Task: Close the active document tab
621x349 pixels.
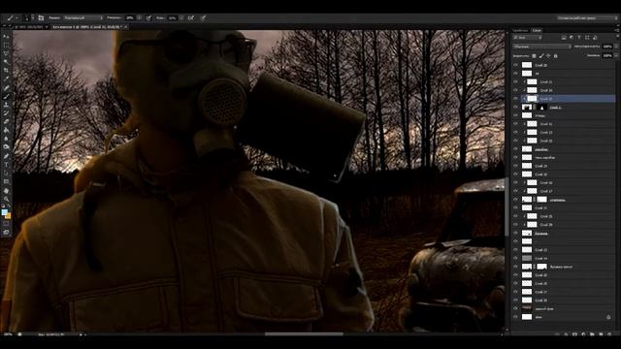Action: coord(125,27)
